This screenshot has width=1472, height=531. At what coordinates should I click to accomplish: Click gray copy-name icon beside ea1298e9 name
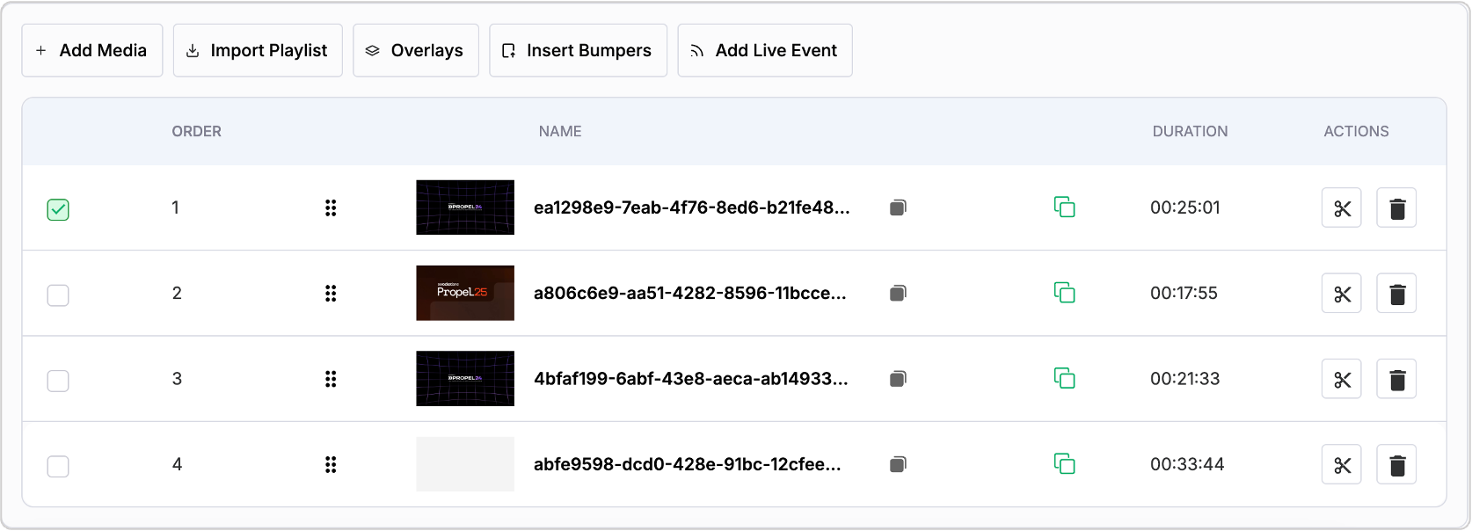point(898,207)
